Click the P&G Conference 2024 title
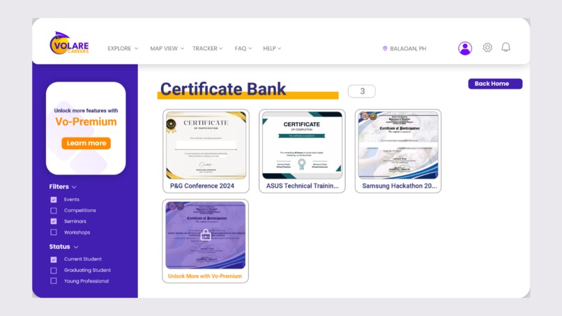Viewport: 562px width, 316px height. (x=202, y=186)
